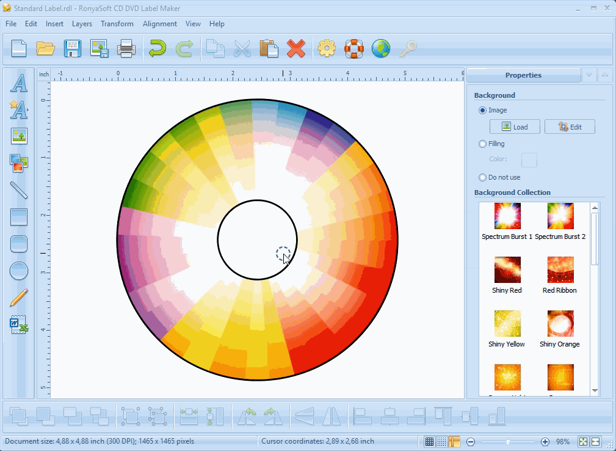Insert image tool in left toolbar
The height and width of the screenshot is (451, 616).
pos(19,136)
